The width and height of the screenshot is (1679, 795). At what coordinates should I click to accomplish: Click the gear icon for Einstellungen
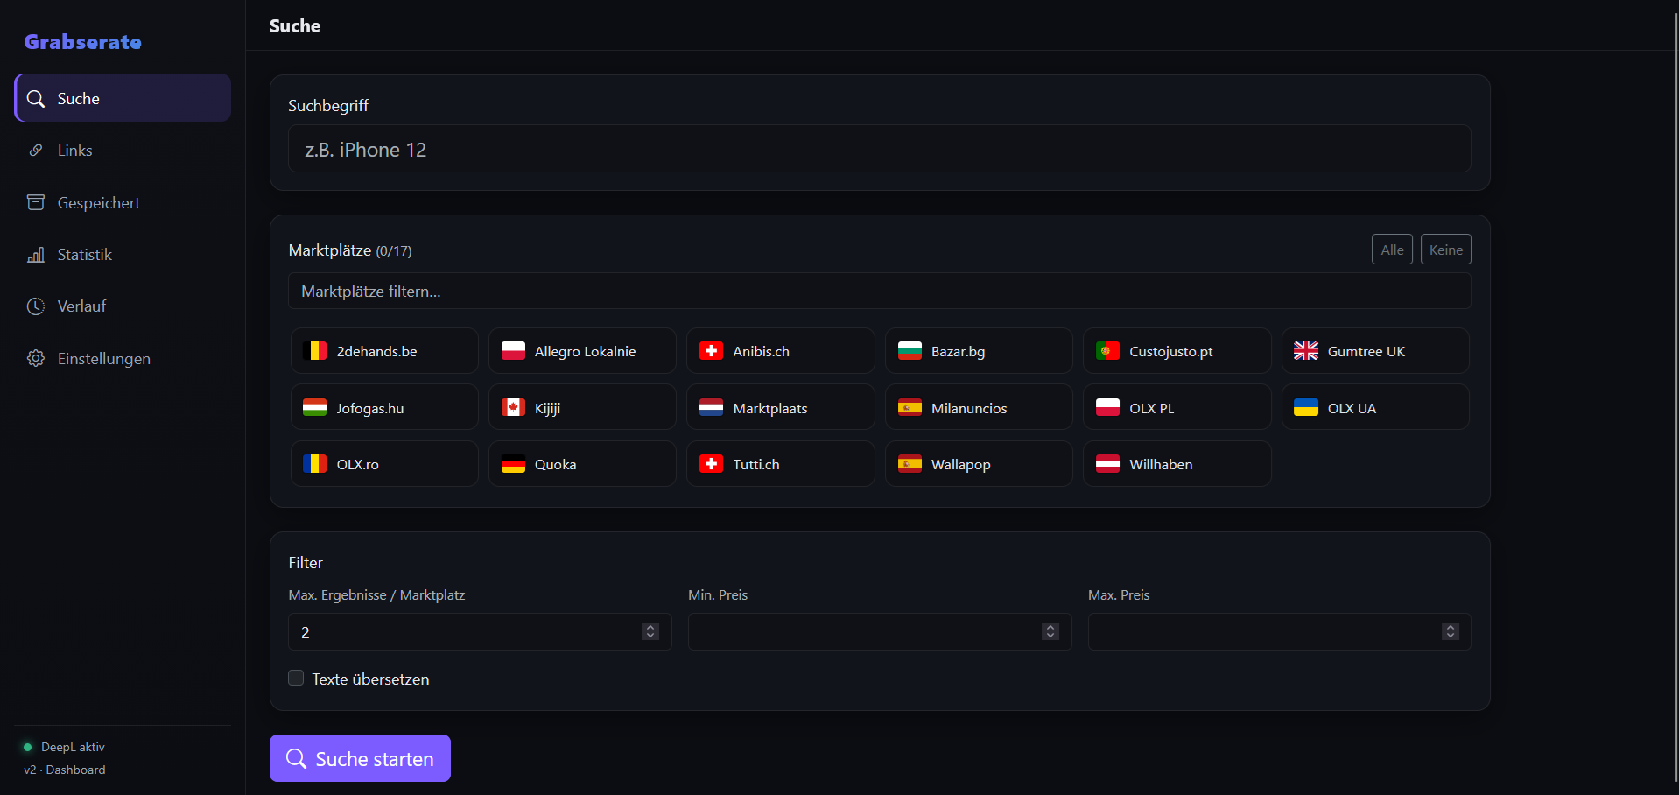(36, 358)
